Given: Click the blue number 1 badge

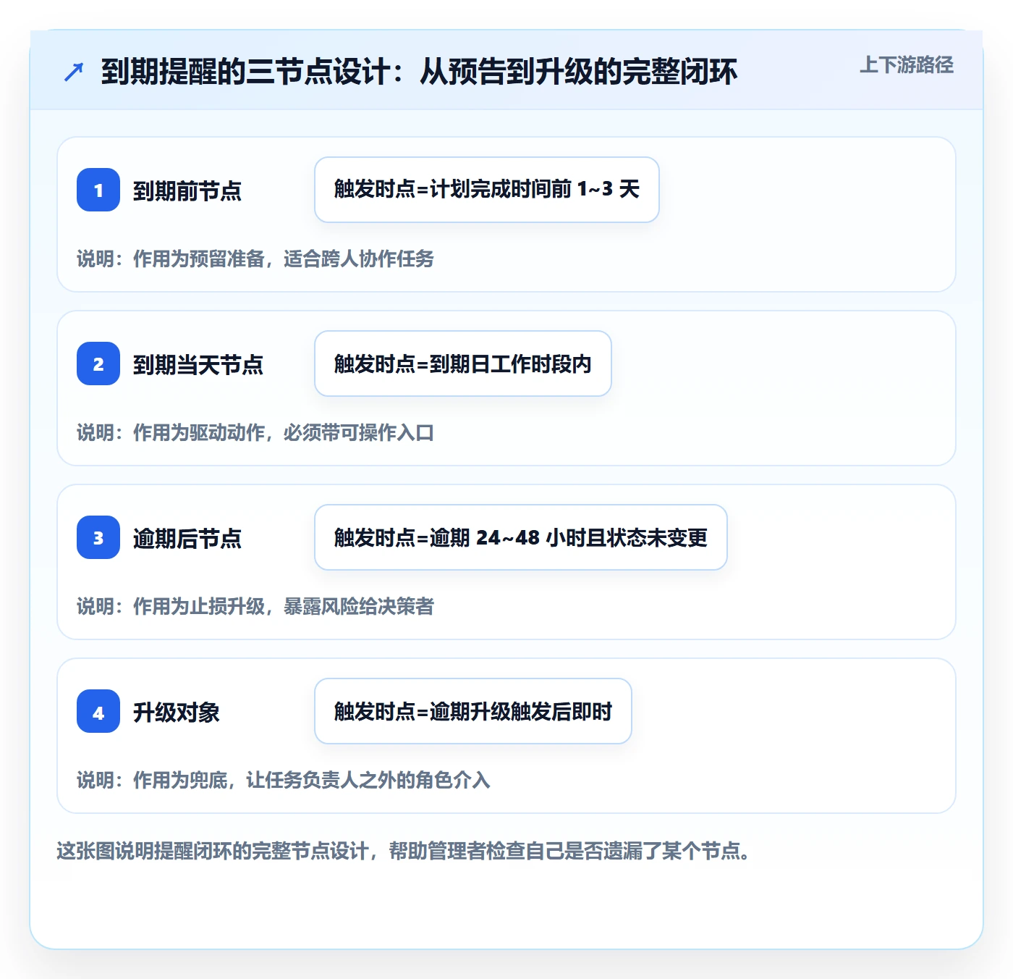Looking at the screenshot, I should [98, 190].
